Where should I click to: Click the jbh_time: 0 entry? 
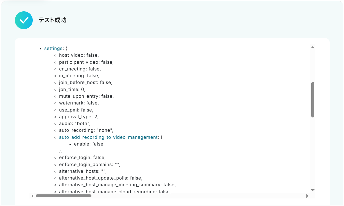tap(72, 89)
